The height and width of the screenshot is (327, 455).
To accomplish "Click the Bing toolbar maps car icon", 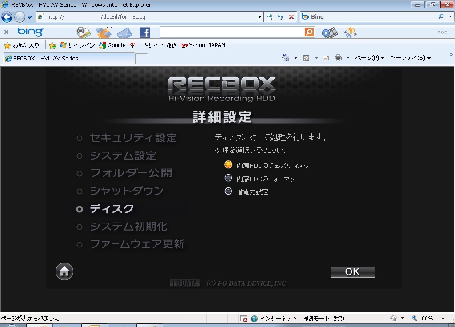I will click(84, 32).
